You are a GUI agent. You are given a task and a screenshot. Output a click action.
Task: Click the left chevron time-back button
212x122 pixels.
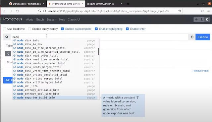(x=8, y=54)
